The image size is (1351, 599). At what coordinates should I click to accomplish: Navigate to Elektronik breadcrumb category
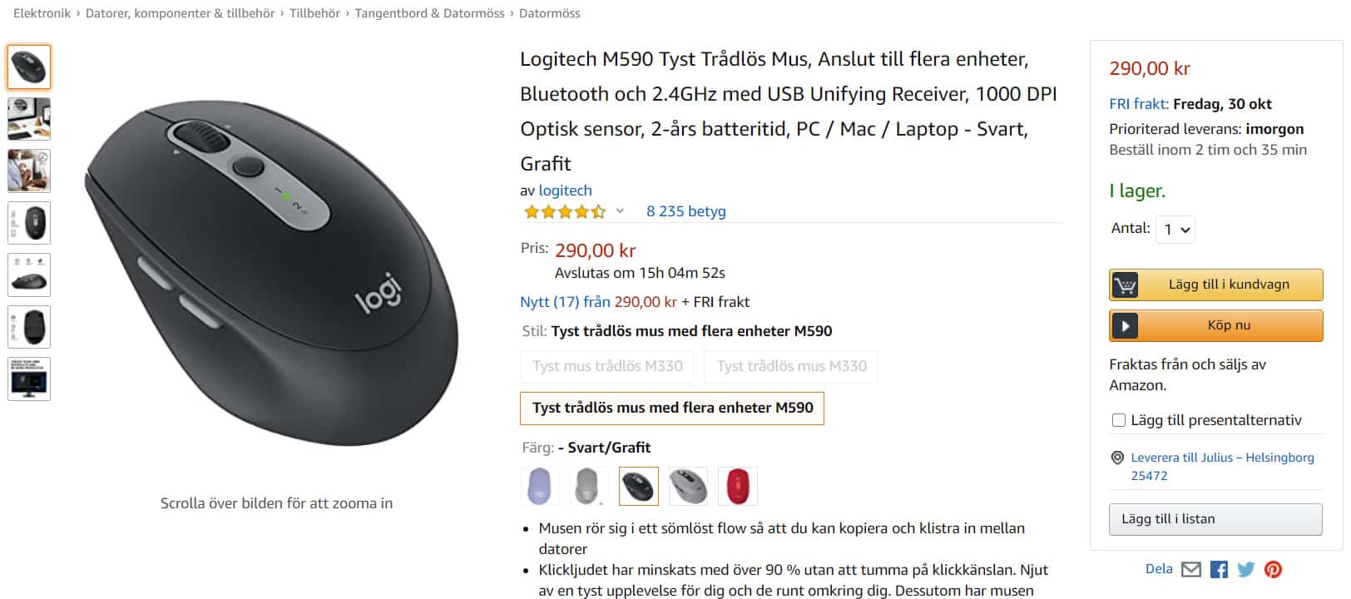click(42, 13)
